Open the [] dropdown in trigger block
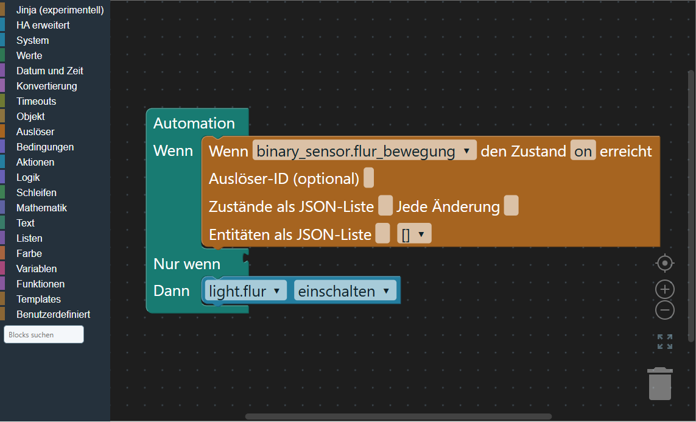 [414, 233]
